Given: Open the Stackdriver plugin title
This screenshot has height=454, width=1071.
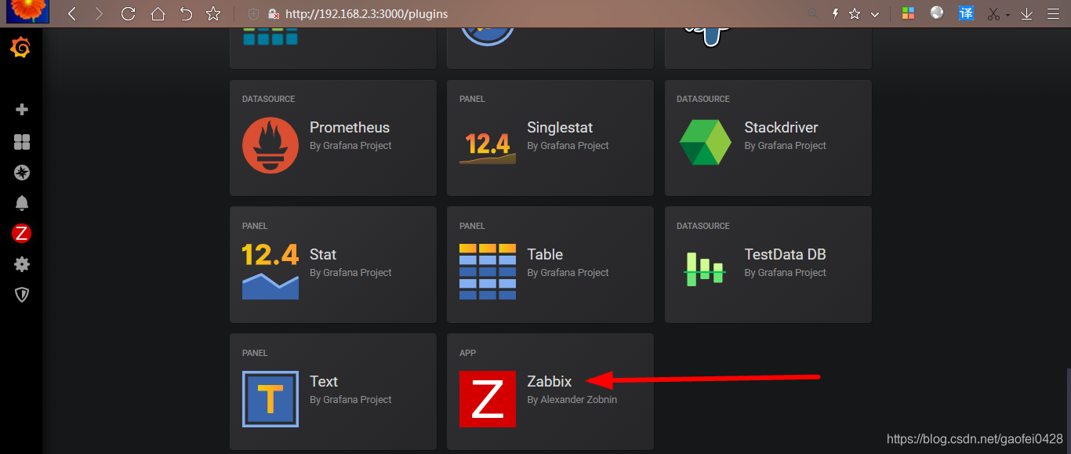Looking at the screenshot, I should (781, 128).
